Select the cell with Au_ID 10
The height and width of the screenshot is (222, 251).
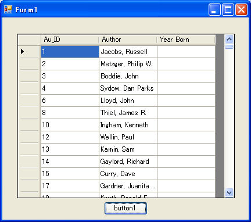pyautogui.click(x=70, y=125)
